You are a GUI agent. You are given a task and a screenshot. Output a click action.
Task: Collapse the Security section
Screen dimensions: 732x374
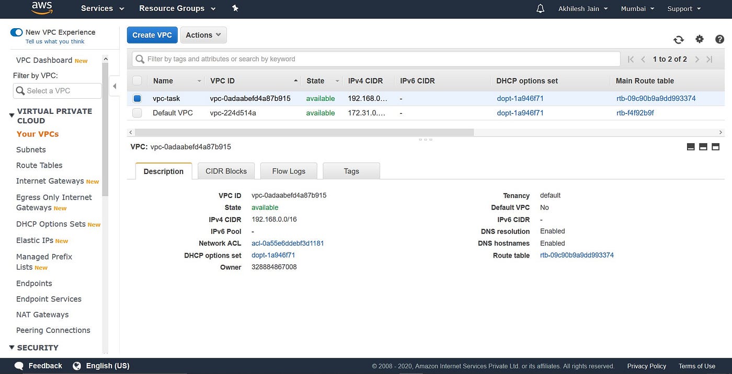[x=12, y=347]
